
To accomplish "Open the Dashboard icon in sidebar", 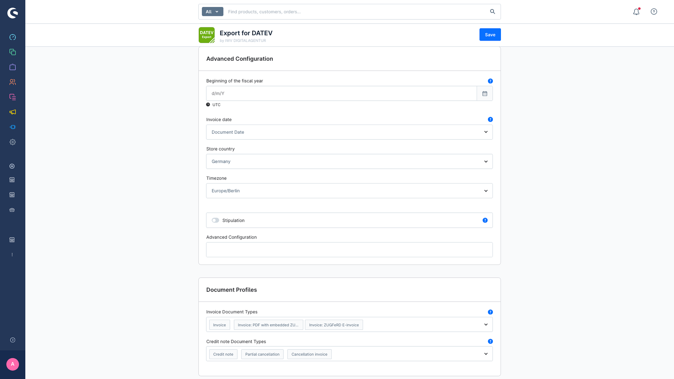I will pyautogui.click(x=13, y=37).
